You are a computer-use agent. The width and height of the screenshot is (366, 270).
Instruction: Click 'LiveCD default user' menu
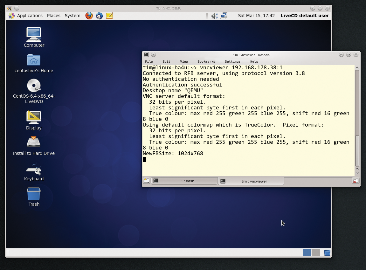[x=305, y=16]
